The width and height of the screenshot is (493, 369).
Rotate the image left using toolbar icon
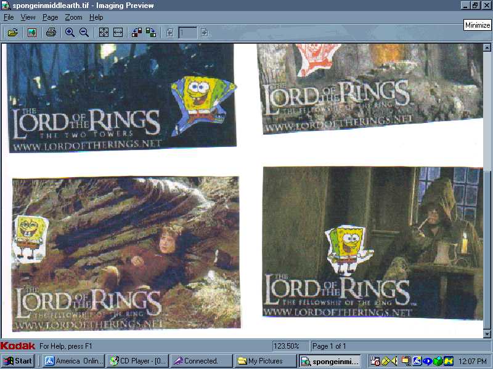[x=136, y=33]
